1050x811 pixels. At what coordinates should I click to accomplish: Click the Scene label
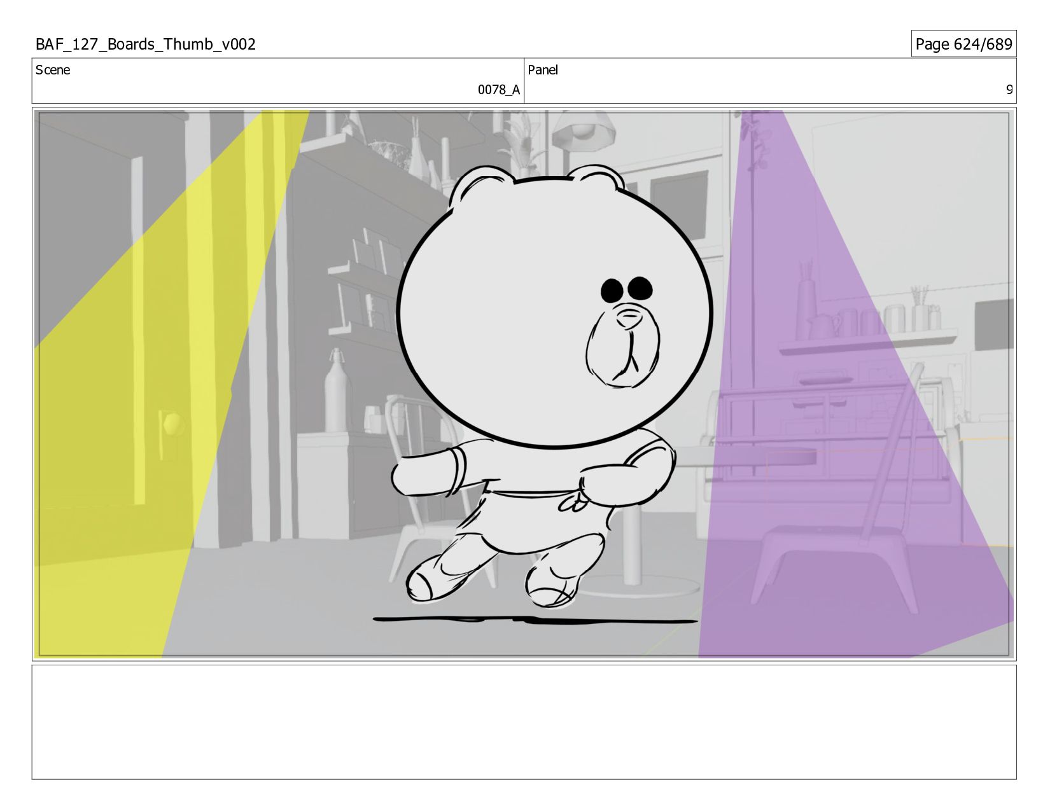[x=53, y=70]
